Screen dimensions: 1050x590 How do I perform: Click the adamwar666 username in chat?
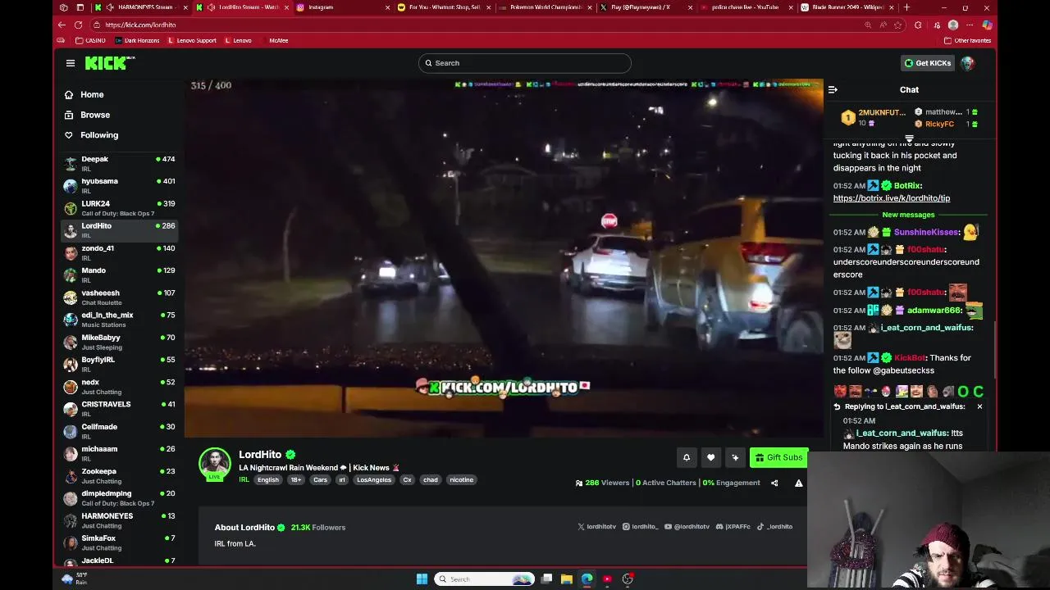pyautogui.click(x=934, y=311)
